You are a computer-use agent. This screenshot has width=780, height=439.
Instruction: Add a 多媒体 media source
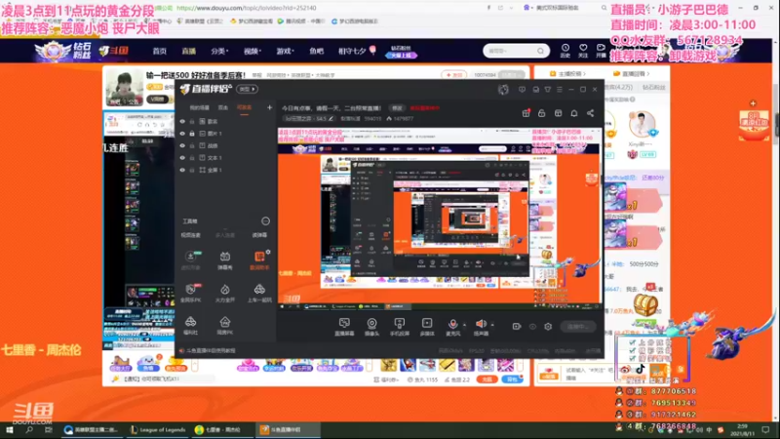point(427,327)
